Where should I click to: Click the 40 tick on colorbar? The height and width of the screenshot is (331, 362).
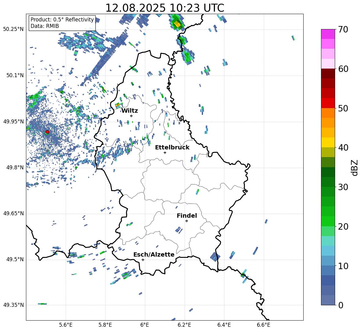[x=343, y=148]
